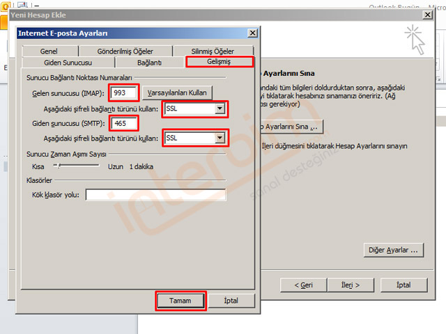This screenshot has width=446, height=334.
Task: Go back with the Geri button
Action: [303, 285]
